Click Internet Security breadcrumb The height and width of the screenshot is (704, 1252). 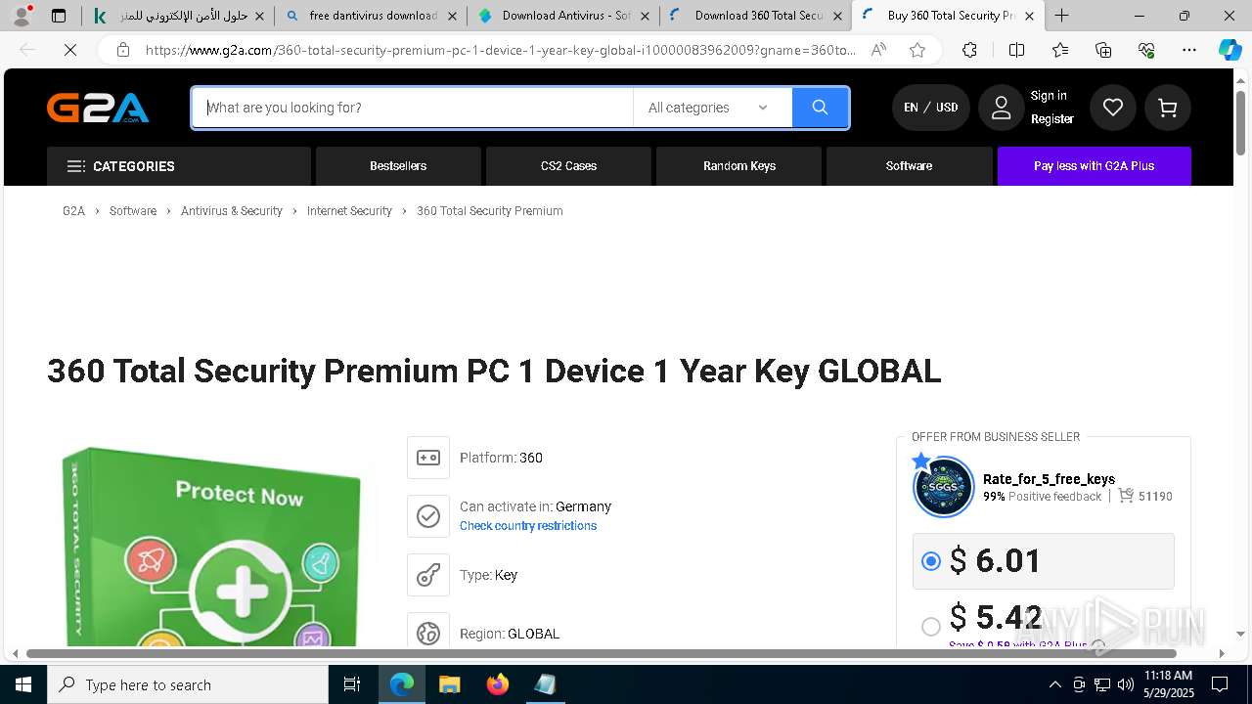click(349, 211)
